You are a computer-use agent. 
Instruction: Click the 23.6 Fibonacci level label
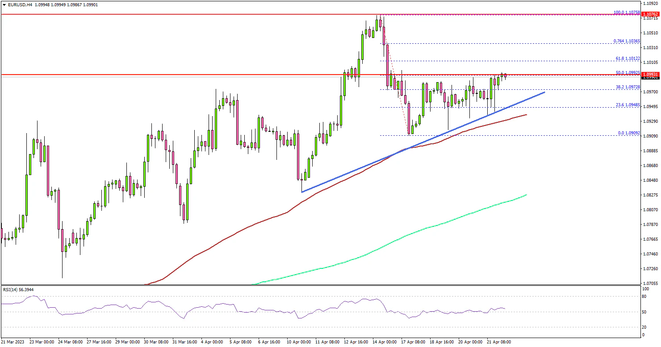click(628, 105)
